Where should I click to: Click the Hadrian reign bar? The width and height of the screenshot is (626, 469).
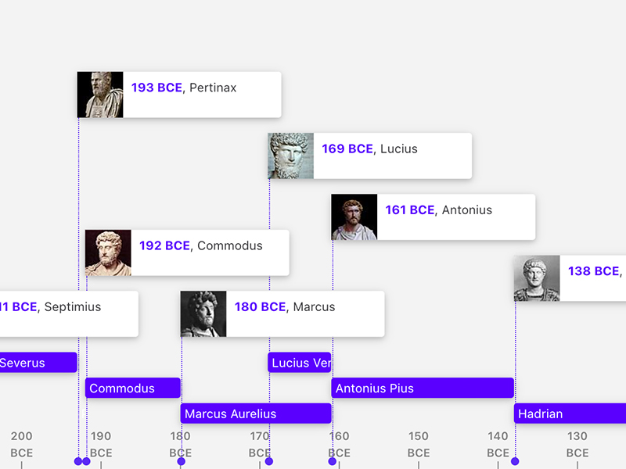pos(570,414)
